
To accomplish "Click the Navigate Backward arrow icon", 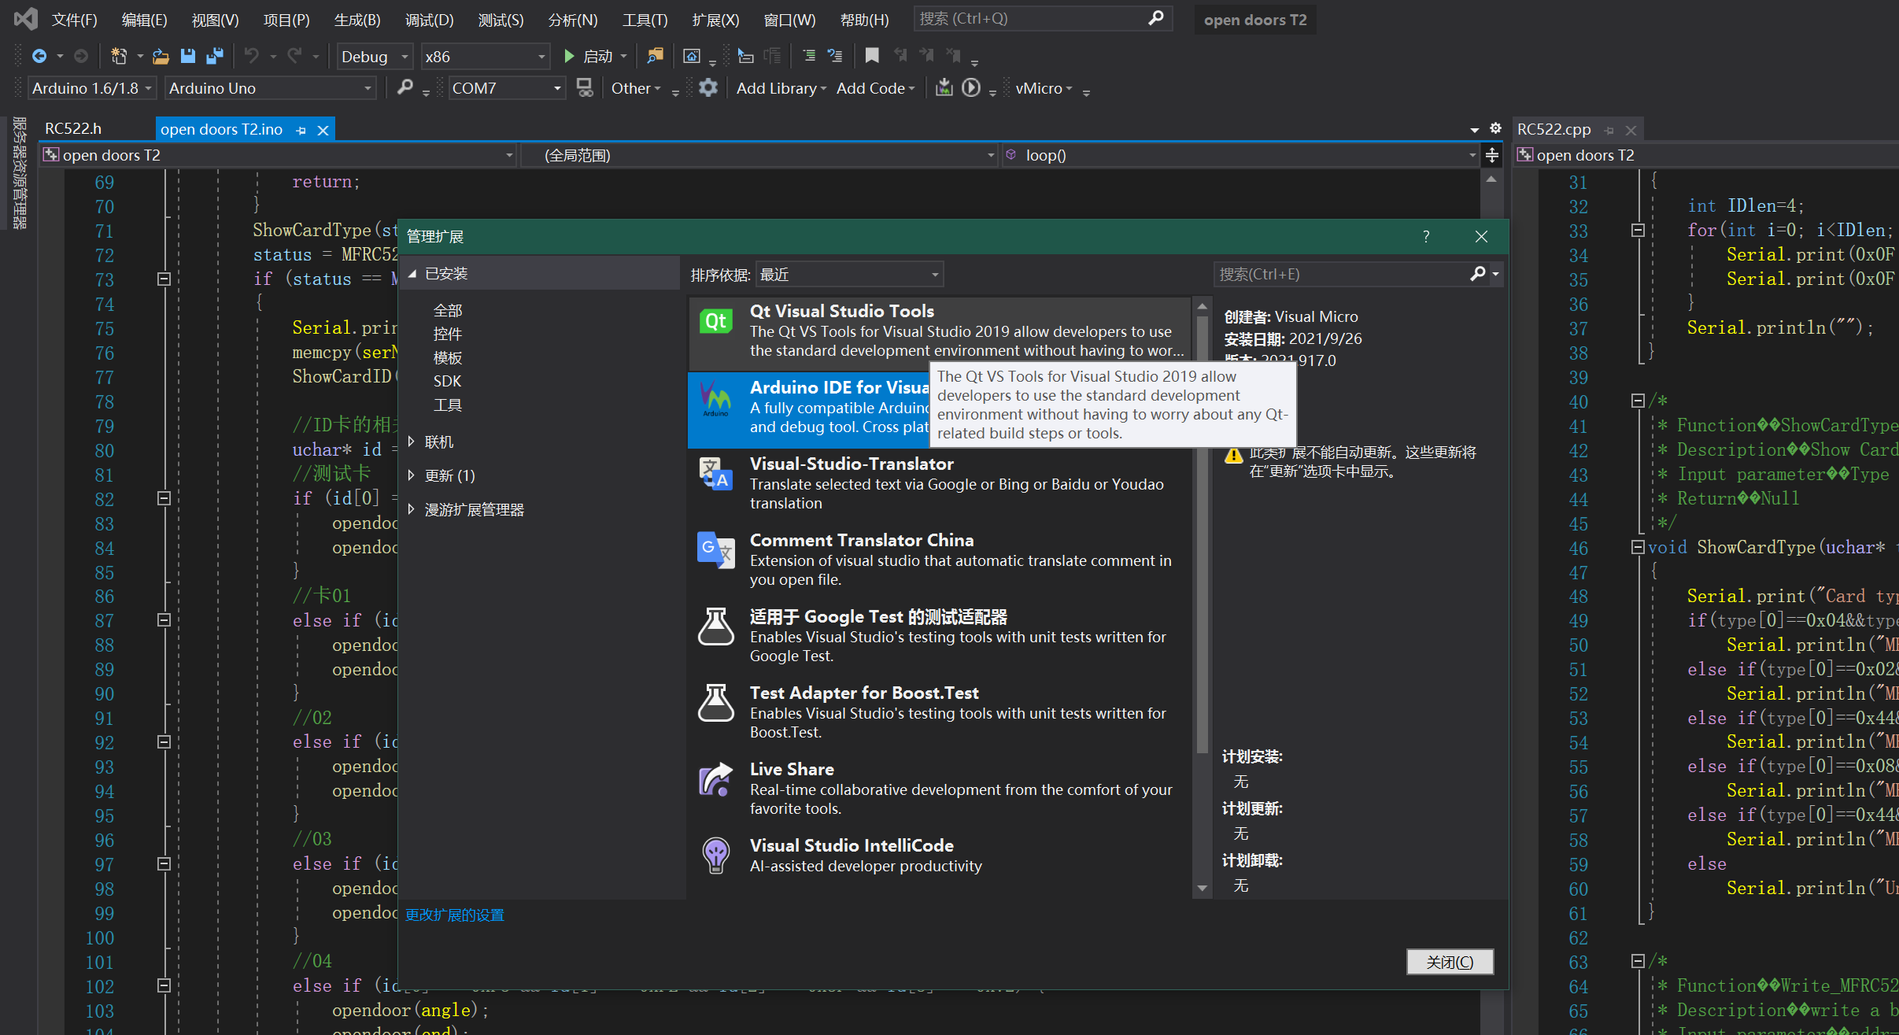I will pyautogui.click(x=39, y=56).
